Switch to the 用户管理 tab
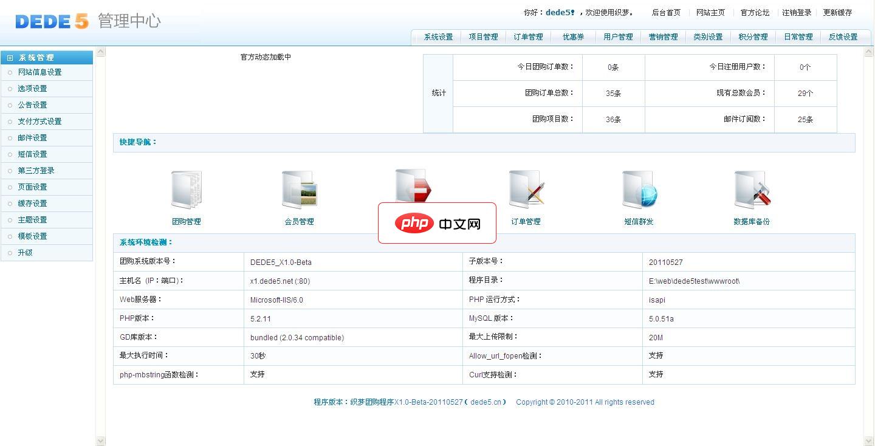The height and width of the screenshot is (446, 875). [x=618, y=36]
